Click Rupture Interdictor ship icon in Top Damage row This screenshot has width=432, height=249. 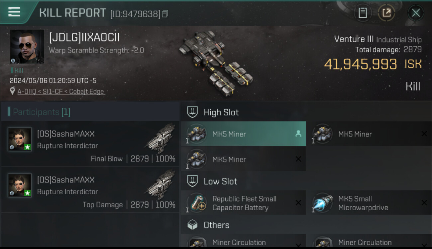click(161, 185)
